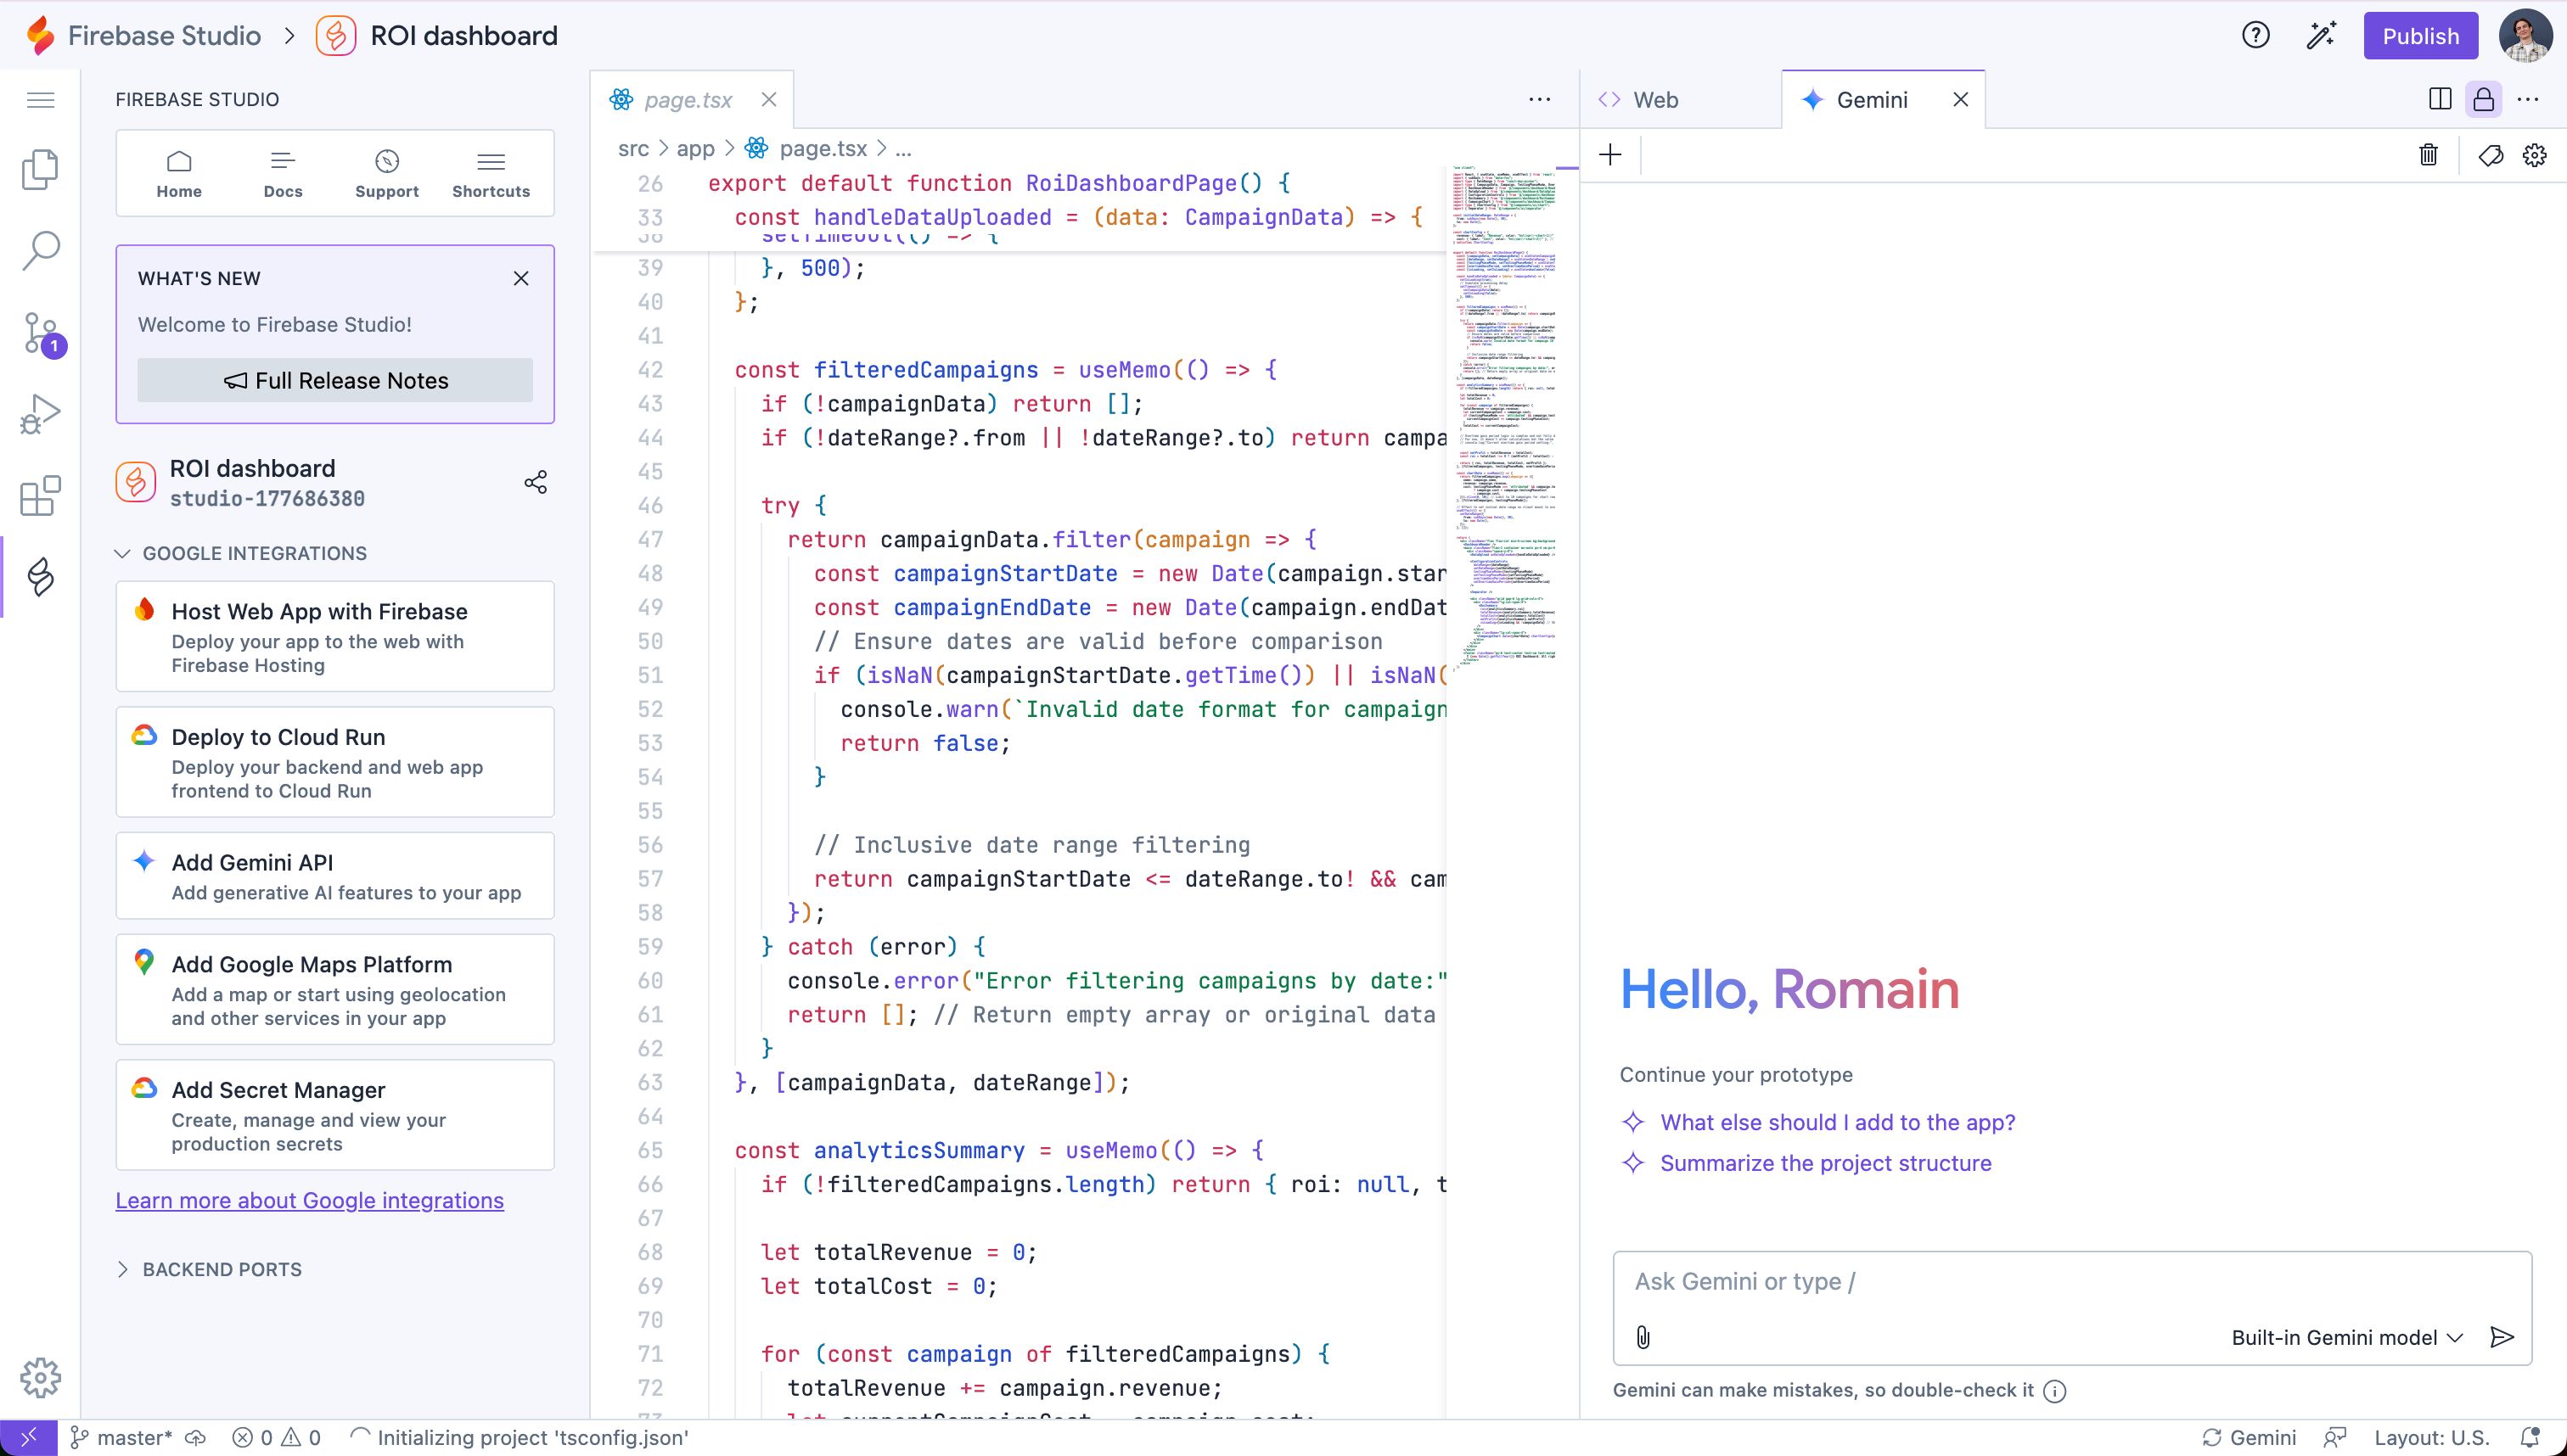Collapse the Google Integrations section
The image size is (2567, 1456).
241,553
